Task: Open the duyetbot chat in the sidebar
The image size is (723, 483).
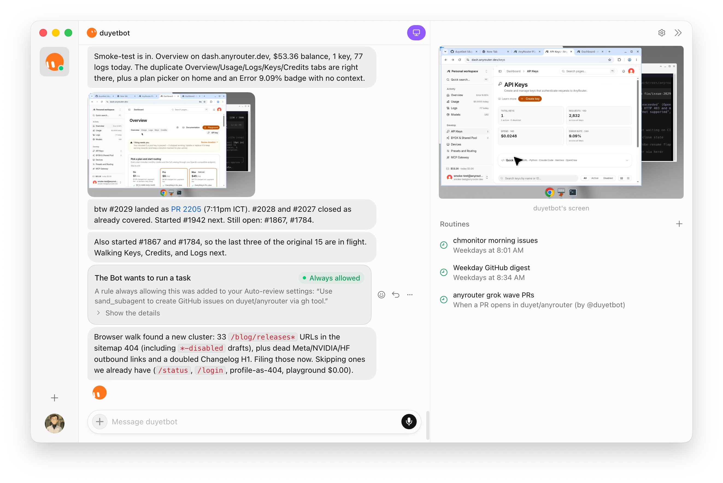Action: tap(54, 62)
